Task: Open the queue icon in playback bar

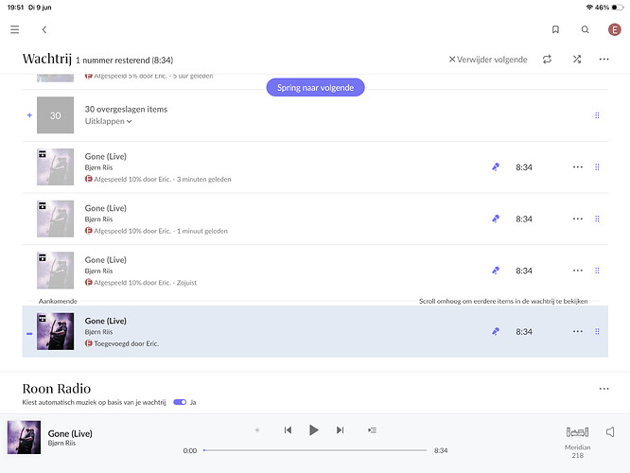Action: (372, 430)
